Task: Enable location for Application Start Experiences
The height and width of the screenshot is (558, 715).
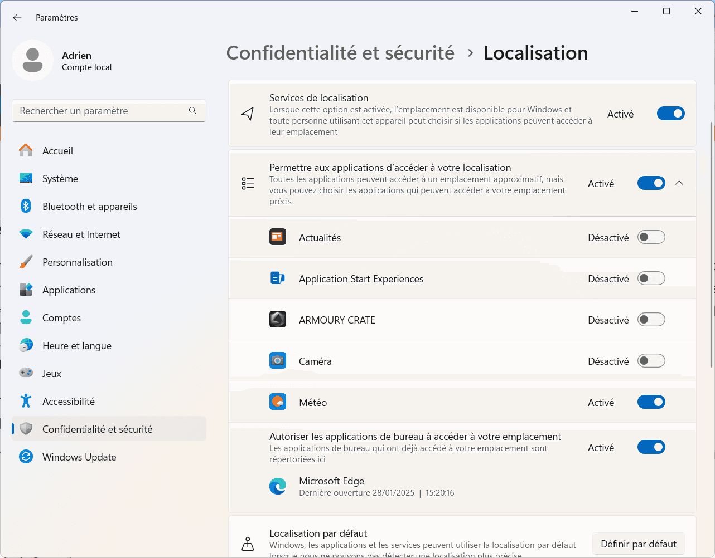Action: [651, 278]
